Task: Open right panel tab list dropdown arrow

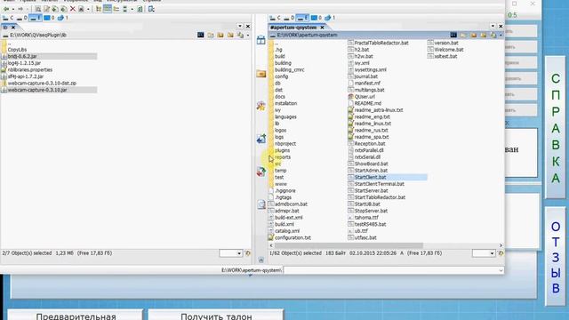Action: pos(493,26)
